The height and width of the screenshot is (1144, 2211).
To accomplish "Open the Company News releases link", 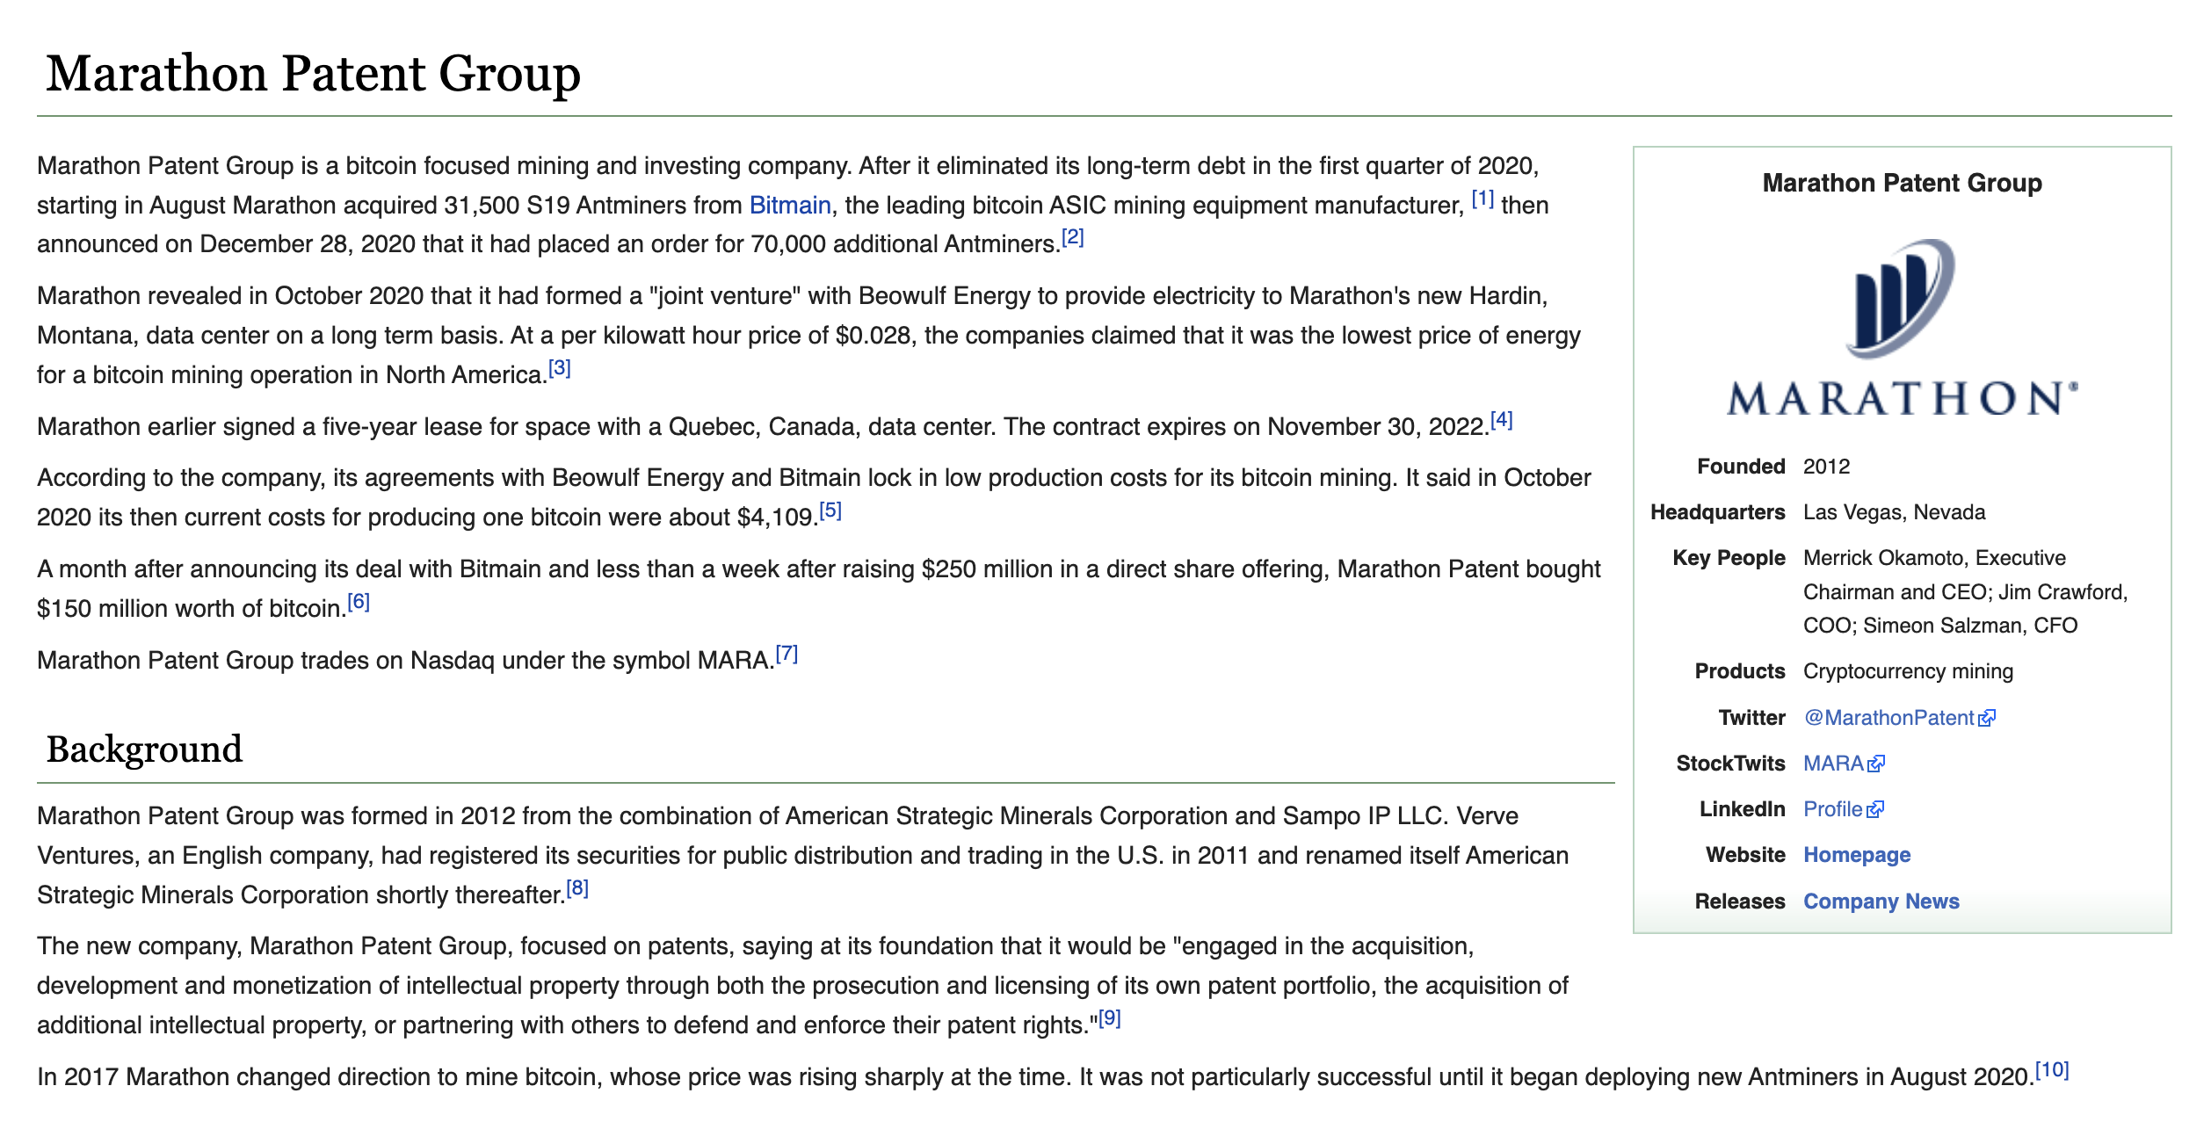I will coord(1881,901).
